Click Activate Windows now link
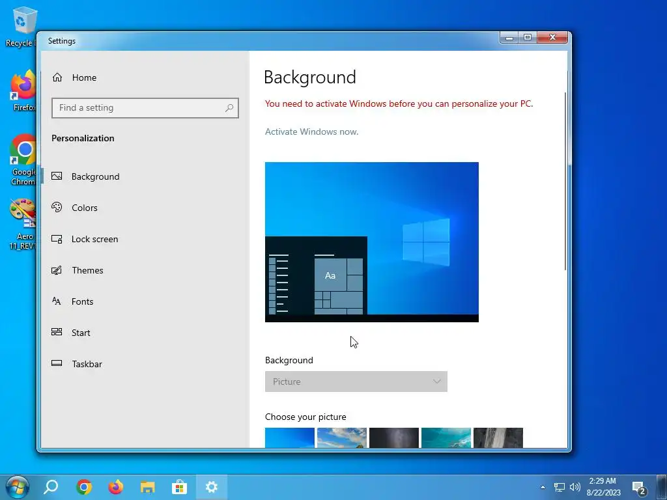The width and height of the screenshot is (667, 500). 311,132
